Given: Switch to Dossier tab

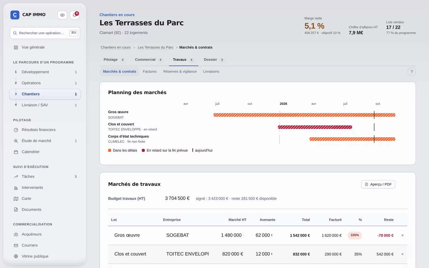Looking at the screenshot, I should (x=214, y=59).
